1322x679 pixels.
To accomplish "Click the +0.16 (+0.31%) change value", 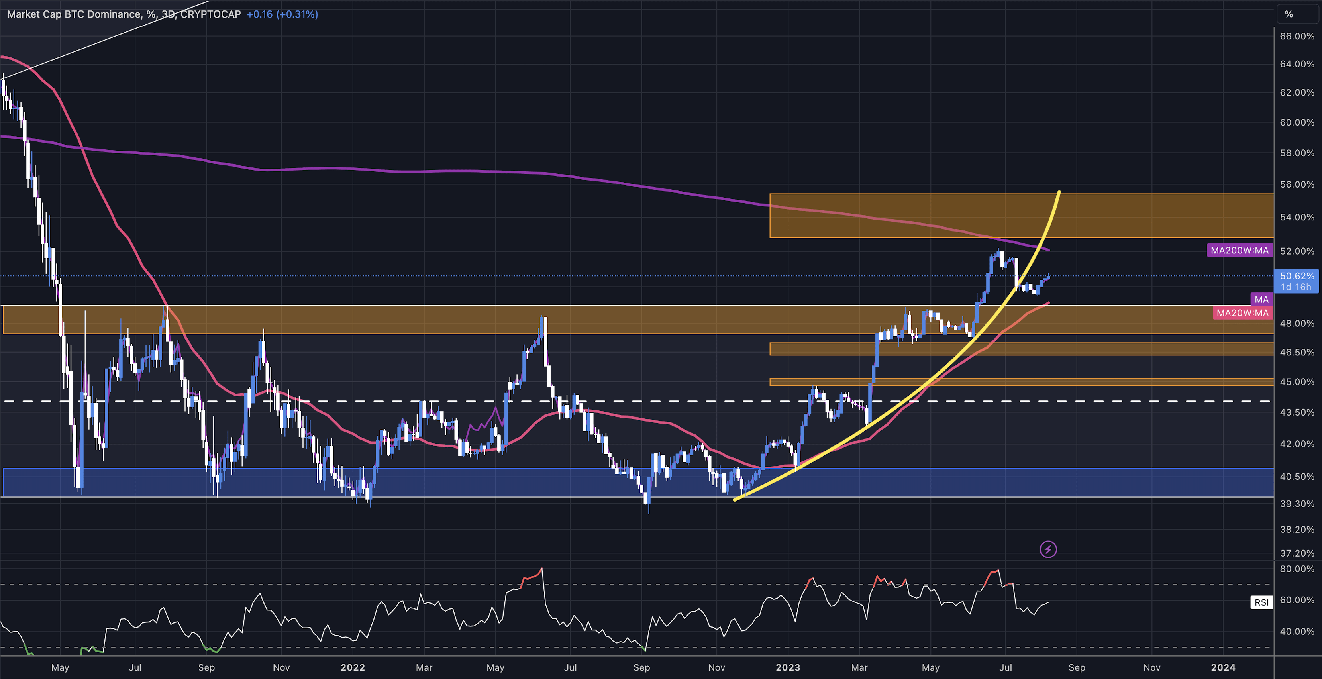I will [x=282, y=14].
